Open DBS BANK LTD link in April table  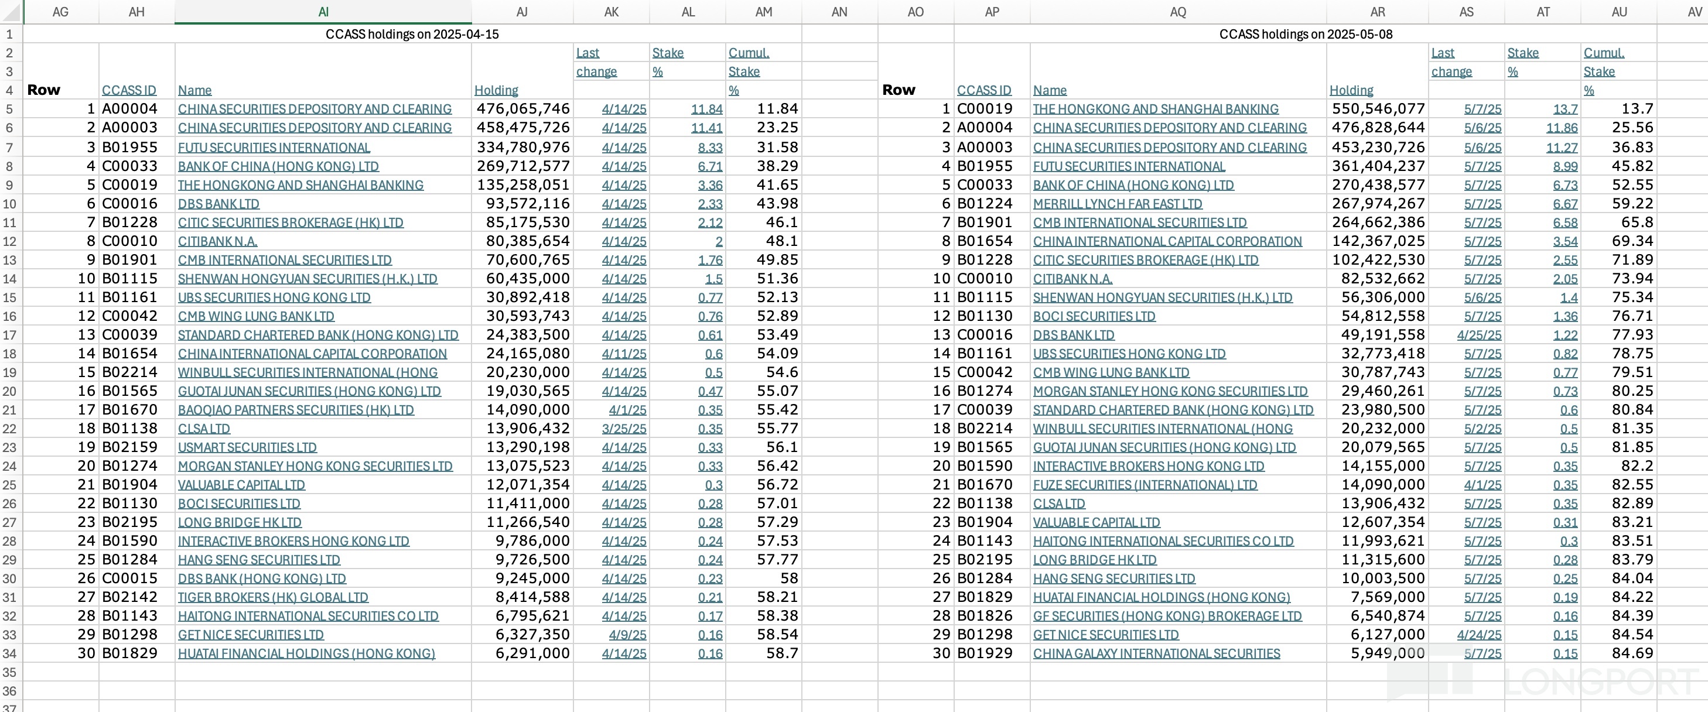click(x=218, y=204)
